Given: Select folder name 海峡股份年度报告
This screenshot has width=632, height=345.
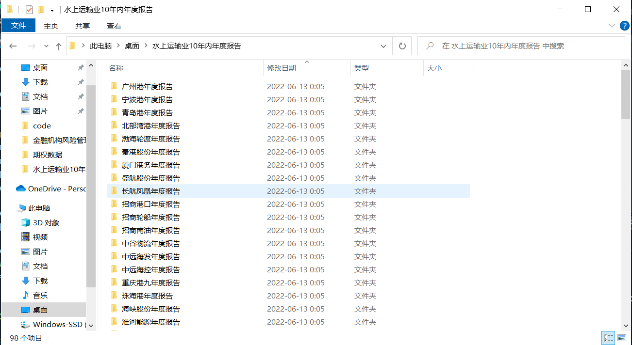Looking at the screenshot, I should click(151, 309).
